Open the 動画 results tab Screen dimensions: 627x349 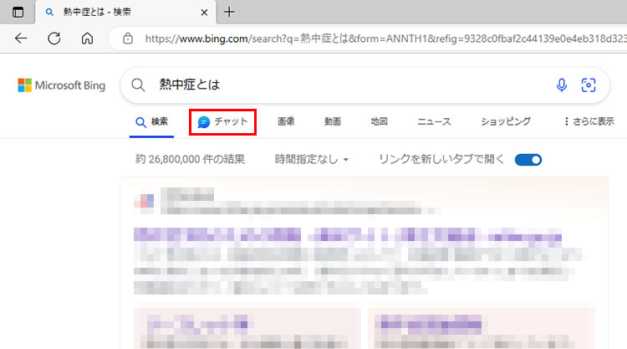[333, 121]
